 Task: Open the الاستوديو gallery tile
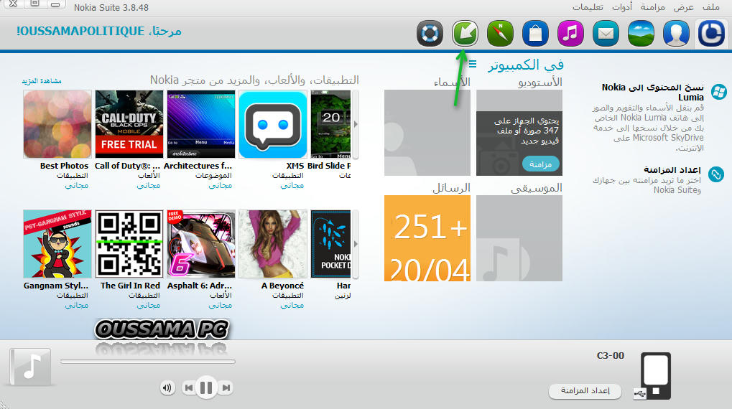519,133
